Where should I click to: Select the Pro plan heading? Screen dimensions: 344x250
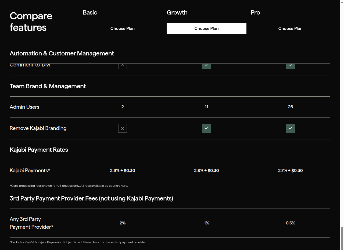pos(255,12)
